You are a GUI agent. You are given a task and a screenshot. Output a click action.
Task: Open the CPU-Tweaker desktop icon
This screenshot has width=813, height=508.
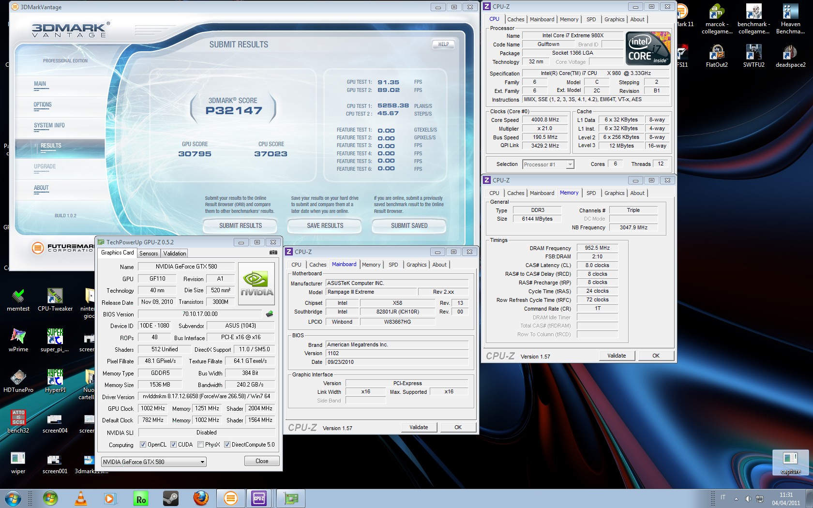pyautogui.click(x=55, y=300)
